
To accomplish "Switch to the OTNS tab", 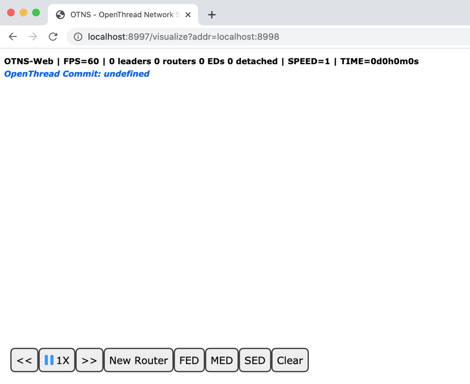I will (122, 15).
